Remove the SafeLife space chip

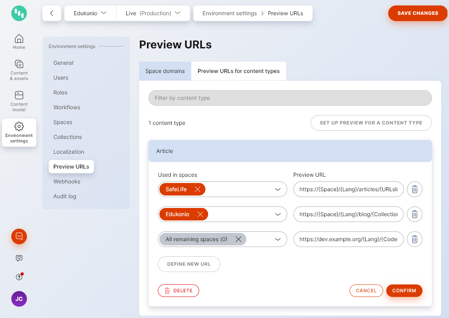click(x=198, y=189)
